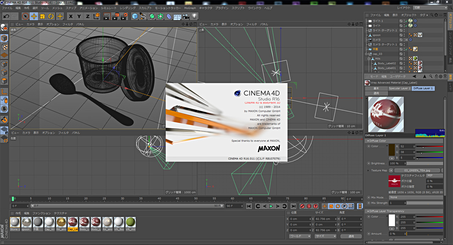Select the Body_Label02 object row

387,64
